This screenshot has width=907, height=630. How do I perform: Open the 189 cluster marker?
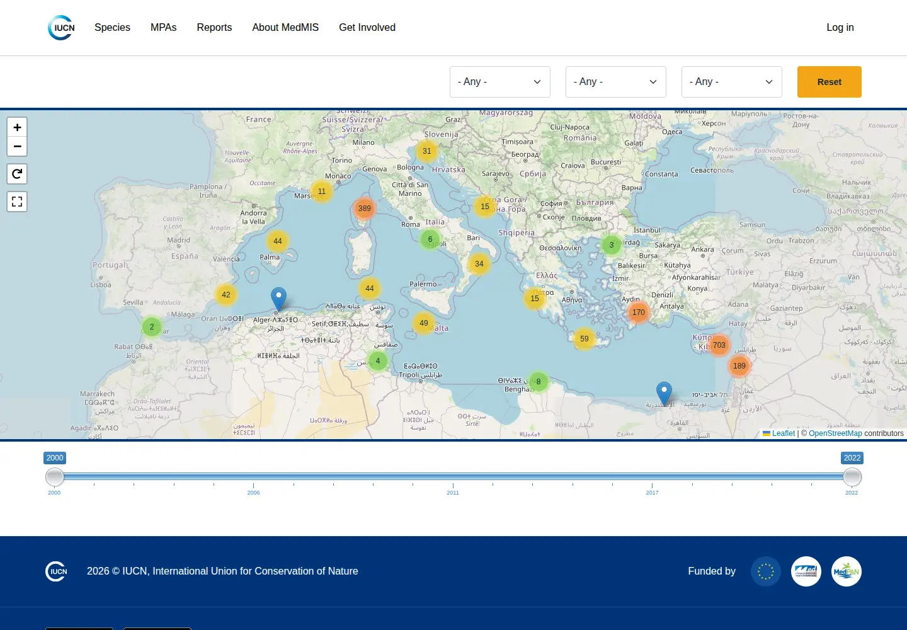coord(739,366)
